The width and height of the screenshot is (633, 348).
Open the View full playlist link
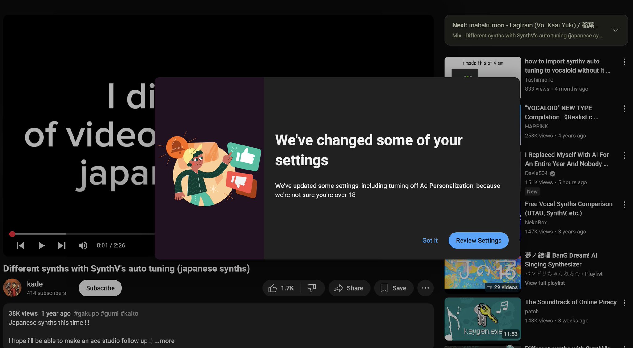pyautogui.click(x=545, y=283)
